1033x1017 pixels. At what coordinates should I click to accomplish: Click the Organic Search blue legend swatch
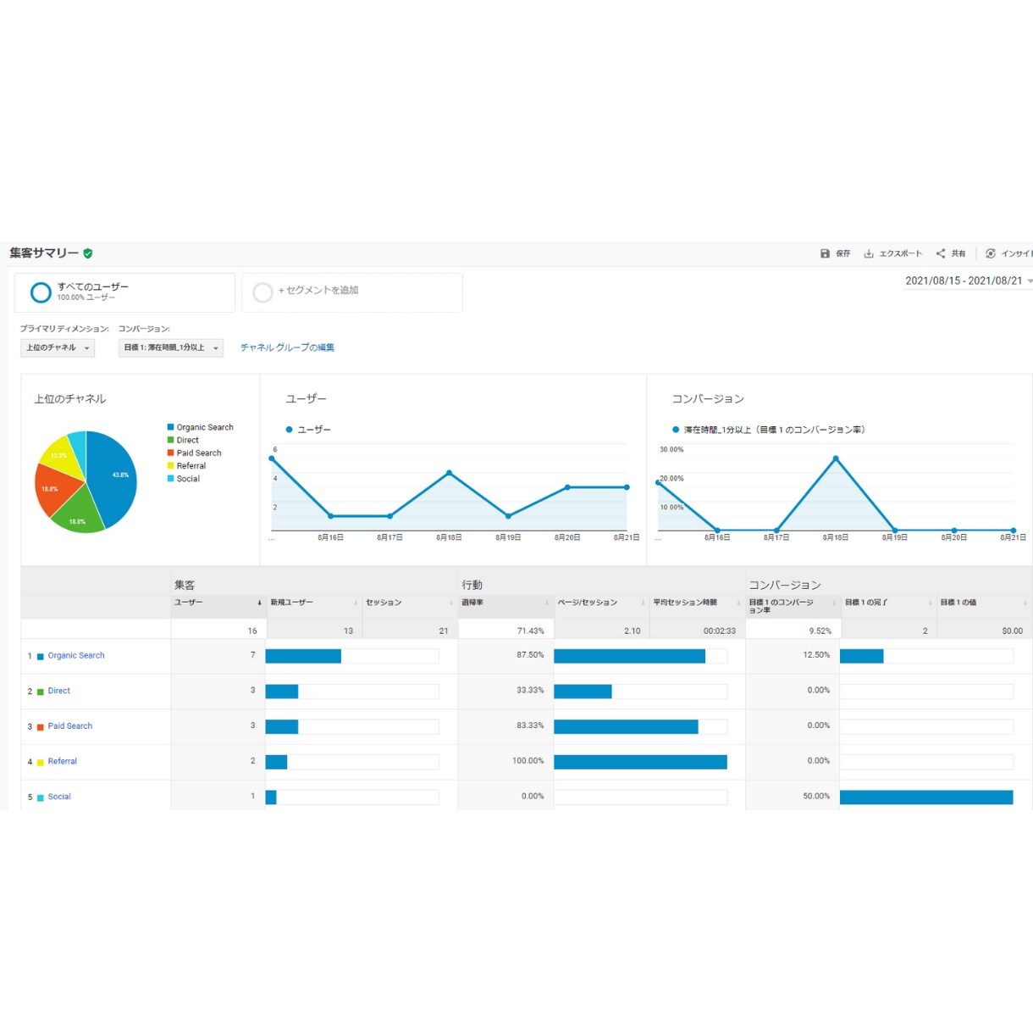click(171, 427)
